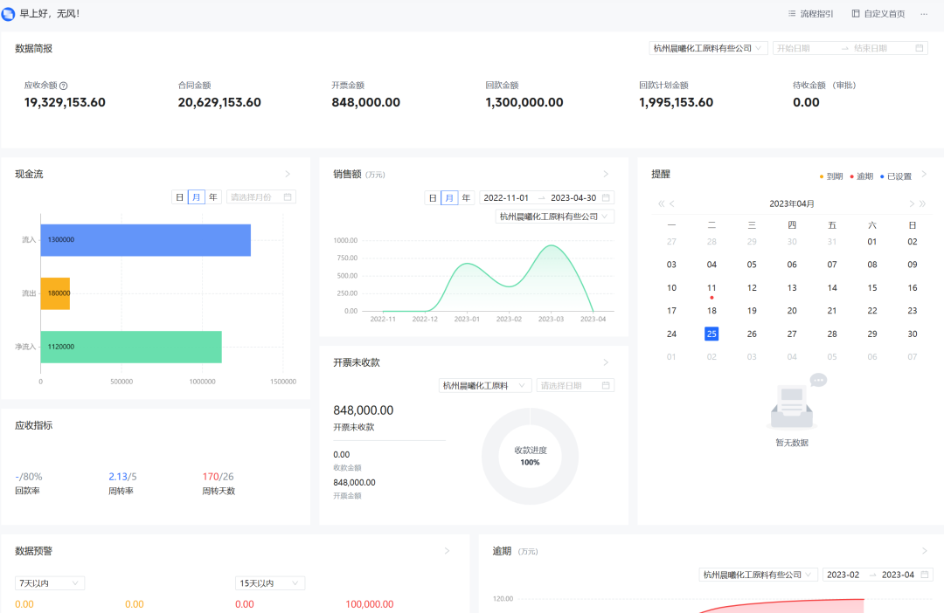Click calendar icon in 销售额 date range
This screenshot has width=944, height=613.
pyautogui.click(x=606, y=198)
